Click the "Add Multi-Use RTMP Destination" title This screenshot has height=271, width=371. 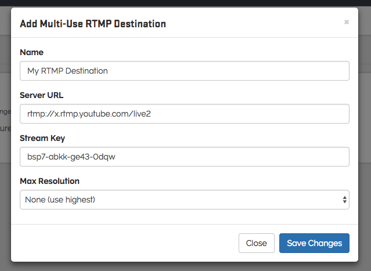(x=93, y=24)
